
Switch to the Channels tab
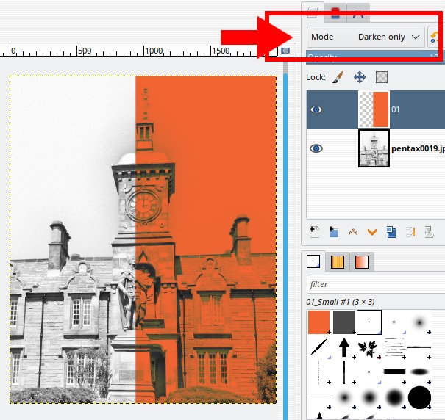pyautogui.click(x=335, y=10)
